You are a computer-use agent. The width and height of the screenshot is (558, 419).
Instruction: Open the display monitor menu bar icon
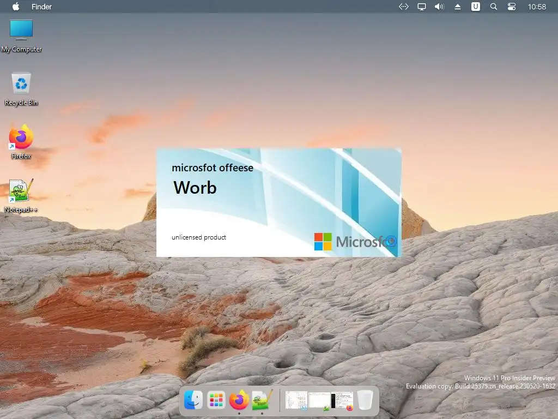421,7
